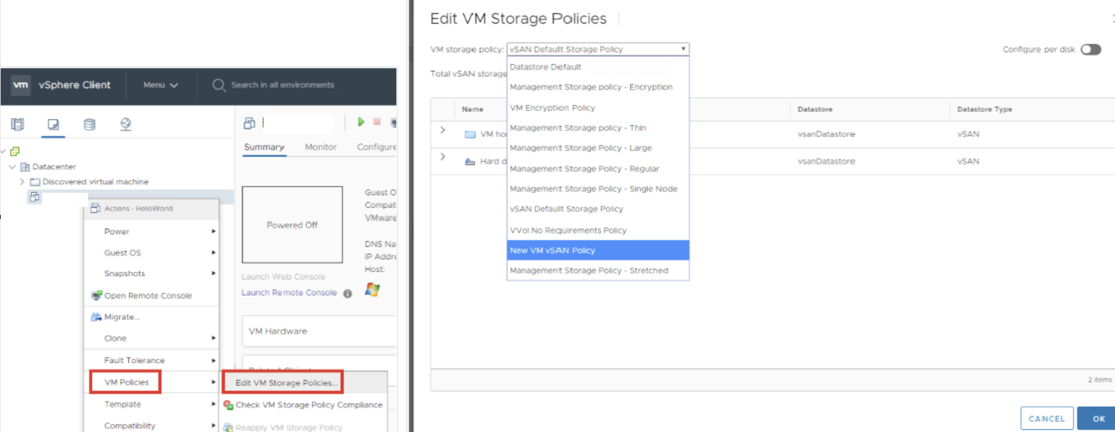The image size is (1115, 432).
Task: Open the Template submenu entry
Action: [x=122, y=405]
